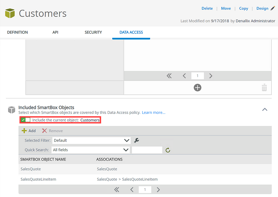Open the Selected Filter dropdown

(91, 140)
